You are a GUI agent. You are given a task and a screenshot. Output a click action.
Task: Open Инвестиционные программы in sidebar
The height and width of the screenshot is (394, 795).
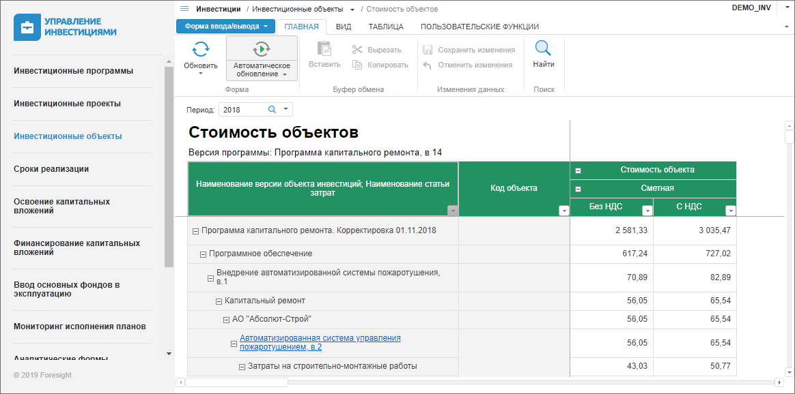(74, 71)
